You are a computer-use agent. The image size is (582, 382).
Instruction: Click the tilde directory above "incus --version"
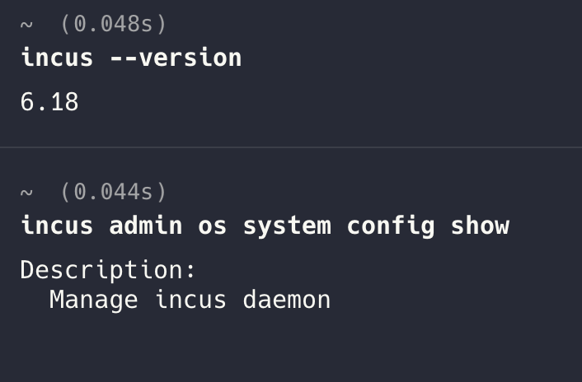(x=26, y=25)
